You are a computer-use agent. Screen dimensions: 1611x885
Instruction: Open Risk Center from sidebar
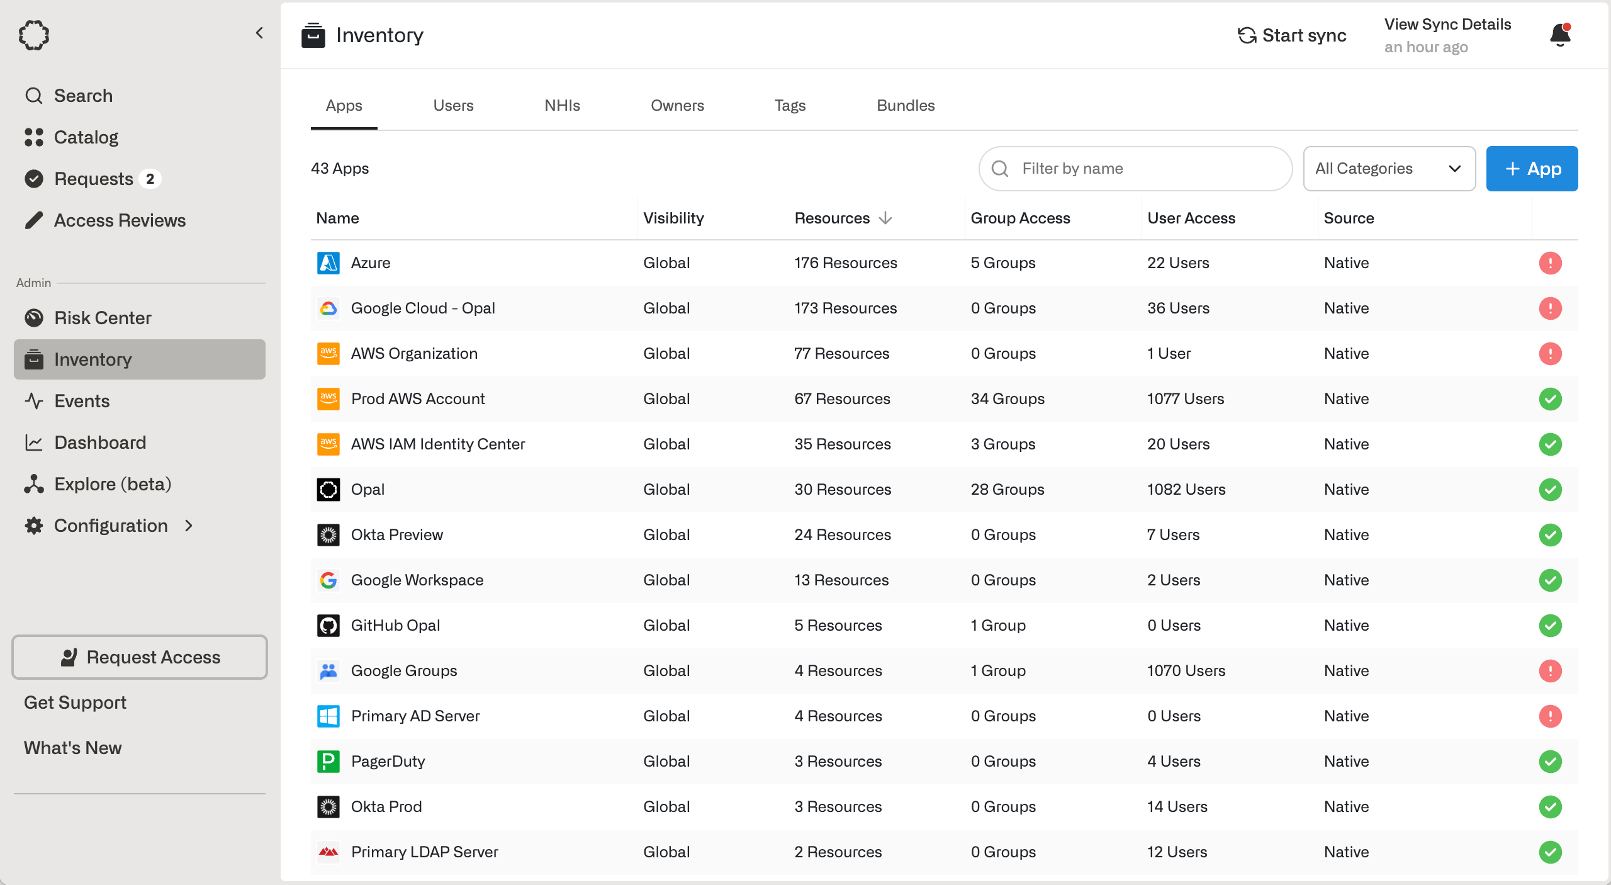point(103,318)
